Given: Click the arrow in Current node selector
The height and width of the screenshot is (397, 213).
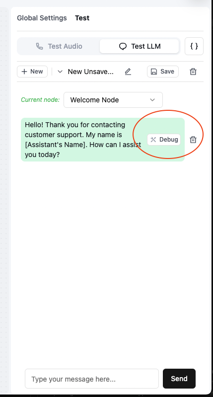Looking at the screenshot, I should 152,100.
